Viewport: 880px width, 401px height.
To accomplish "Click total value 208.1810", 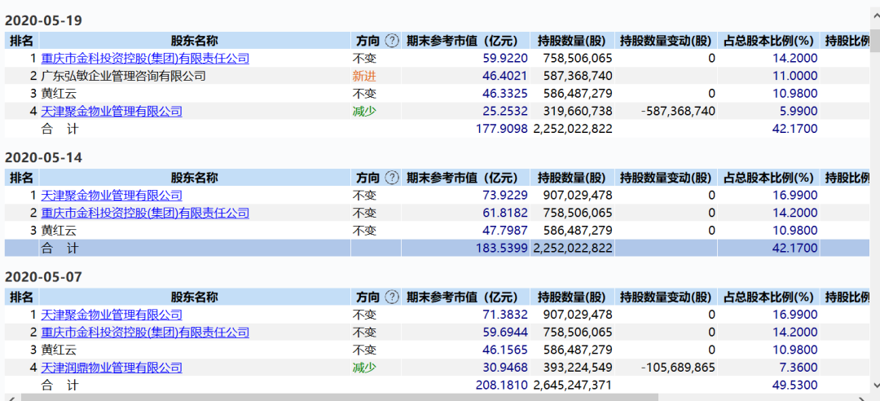I will pyautogui.click(x=502, y=386).
